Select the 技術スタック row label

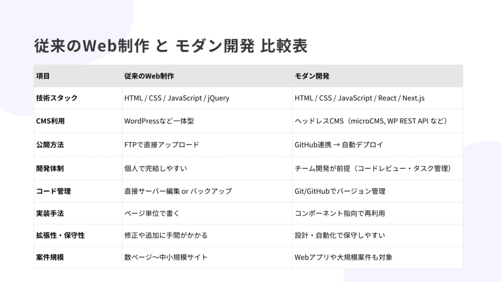[57, 98]
